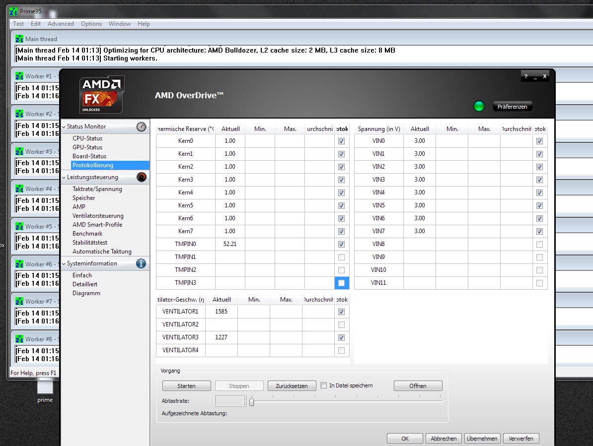Viewport: 593px width, 446px height.
Task: Click the Verwerfen button
Action: click(x=521, y=439)
